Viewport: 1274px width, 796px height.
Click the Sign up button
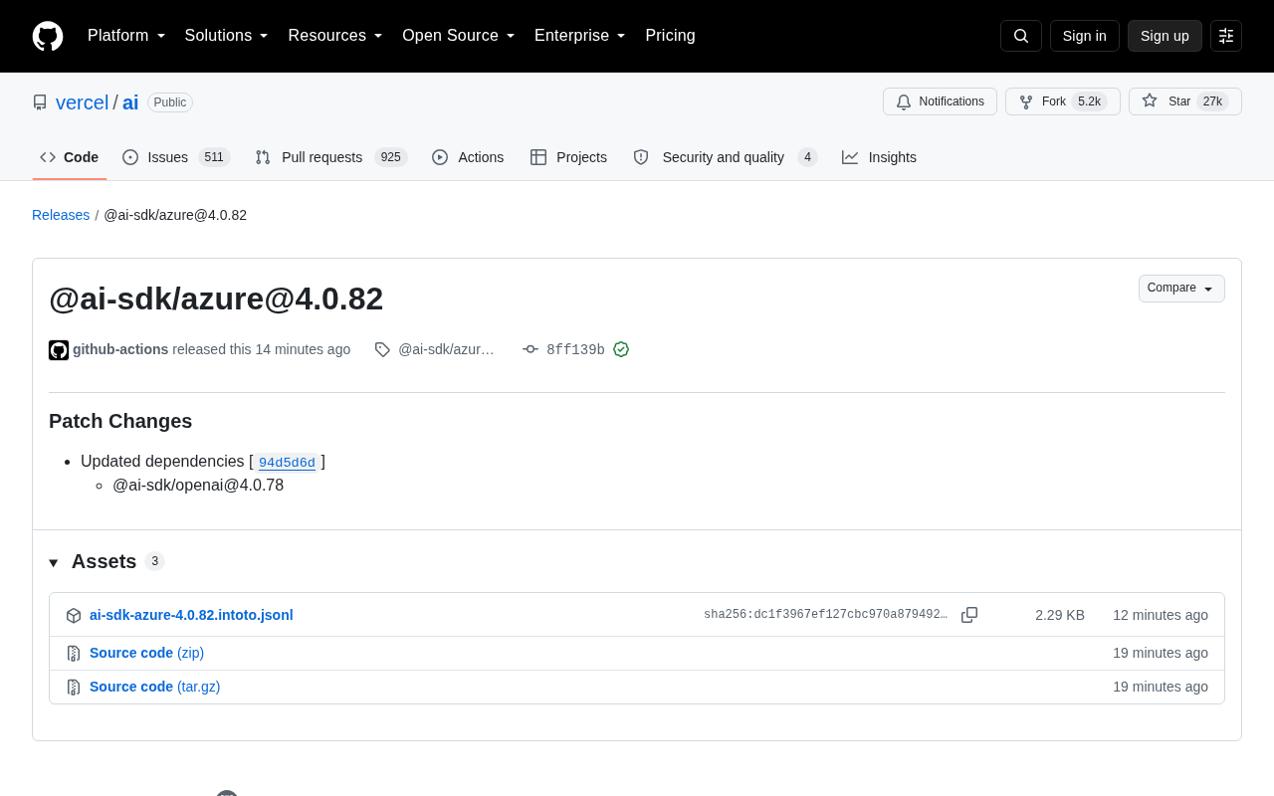[x=1165, y=36]
